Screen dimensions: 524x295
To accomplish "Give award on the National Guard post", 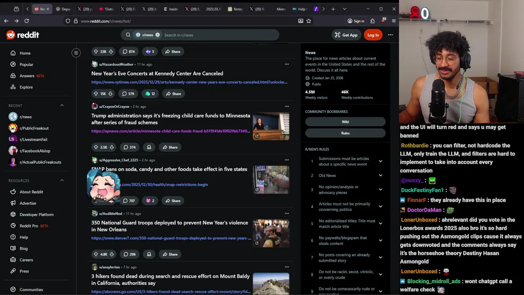I will point(149,254).
